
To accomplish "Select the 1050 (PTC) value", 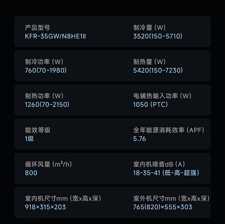I will click(150, 104).
